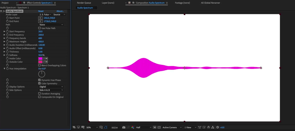
Task: Toggle the Start Point stopwatch
Action: (7, 18)
